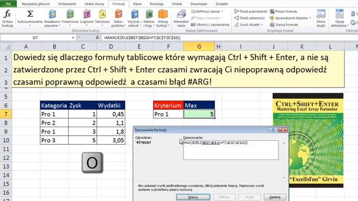Image resolution: width=358 pixels, height=201 pixels.
Task: Click the Oszacowanie formula text box
Action: [x=231, y=150]
